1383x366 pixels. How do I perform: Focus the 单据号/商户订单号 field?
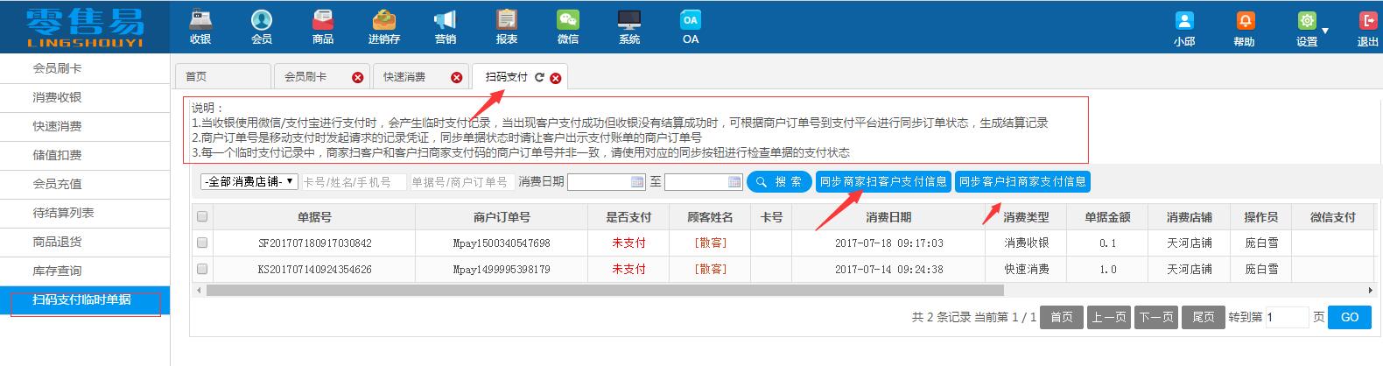462,182
